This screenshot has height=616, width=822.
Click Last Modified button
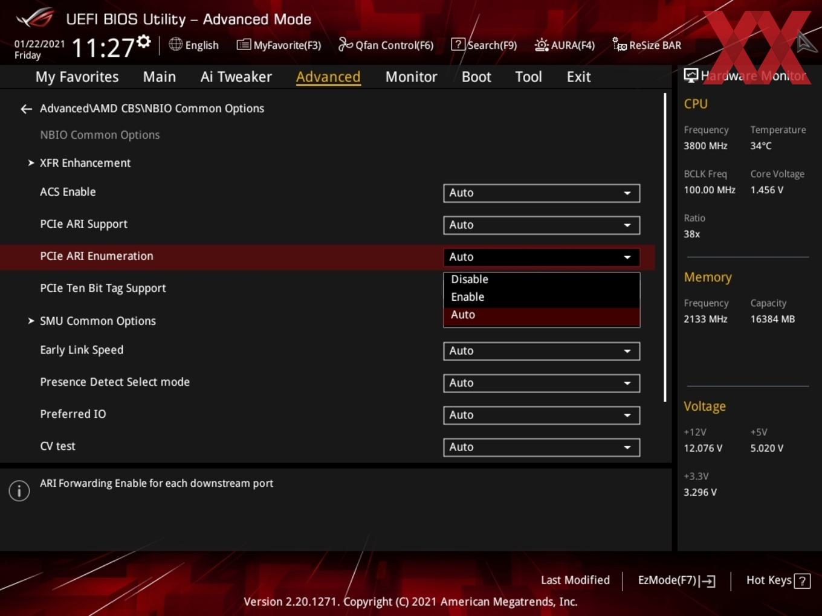pos(575,580)
